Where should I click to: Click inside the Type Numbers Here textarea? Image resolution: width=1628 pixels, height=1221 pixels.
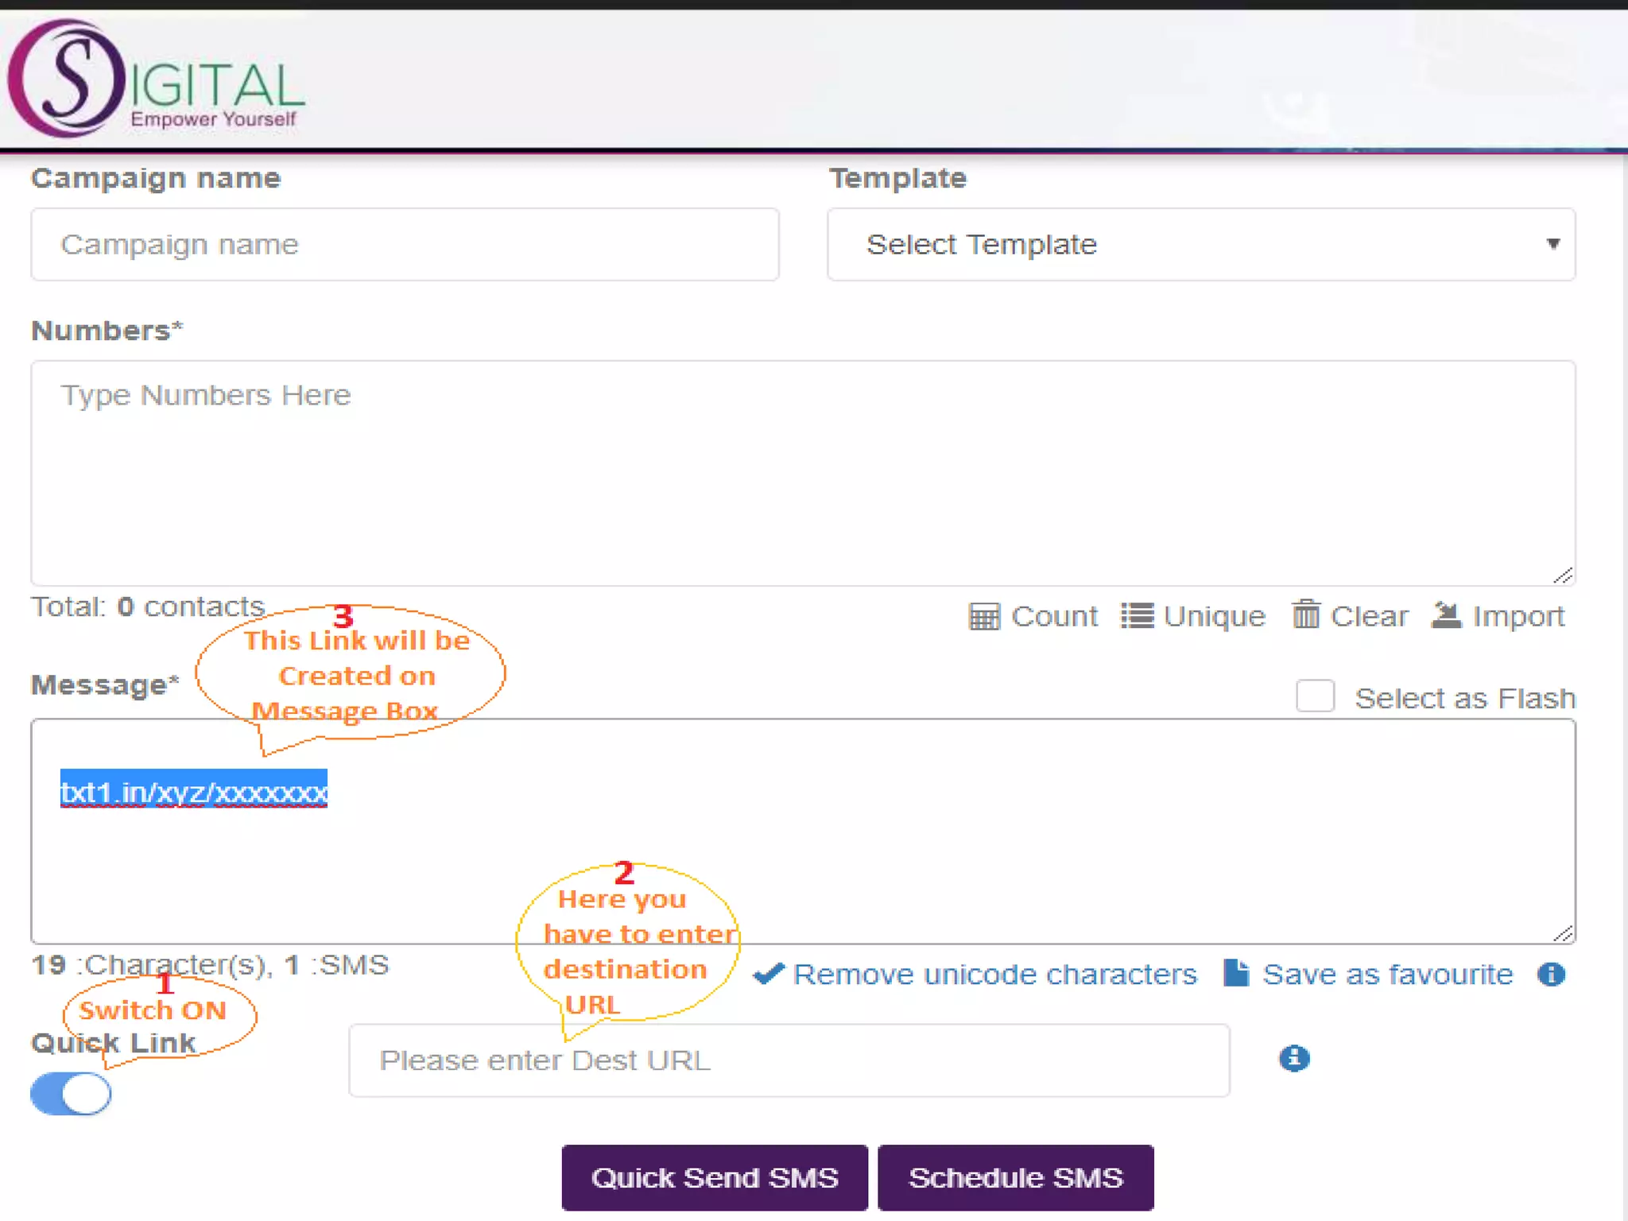[x=803, y=473]
